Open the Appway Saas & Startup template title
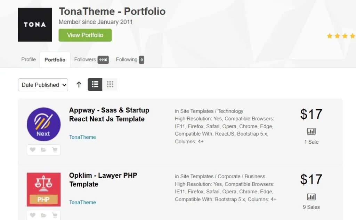Viewport: 356px width, 220px height. point(109,115)
